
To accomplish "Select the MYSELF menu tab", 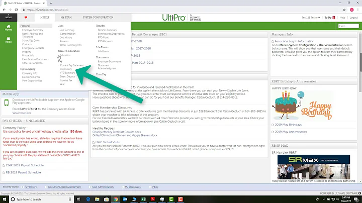I will click(45, 17).
